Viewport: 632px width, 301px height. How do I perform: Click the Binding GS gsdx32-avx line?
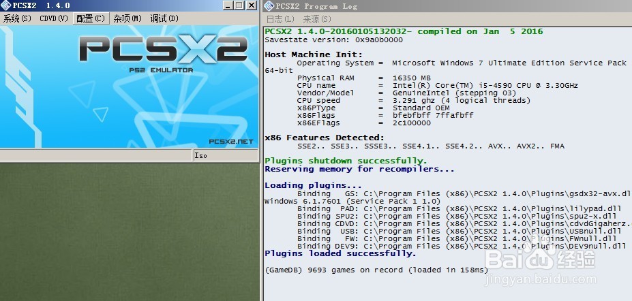464,193
